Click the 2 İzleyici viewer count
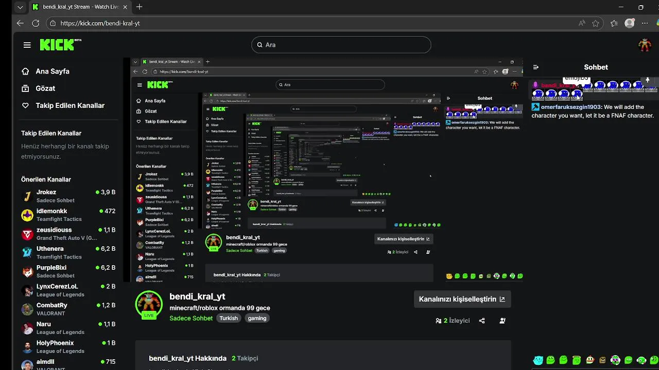Screen dimensions: 659x370 point(453,321)
